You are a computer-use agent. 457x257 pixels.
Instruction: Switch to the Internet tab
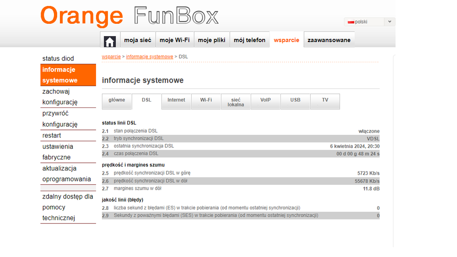(x=176, y=100)
